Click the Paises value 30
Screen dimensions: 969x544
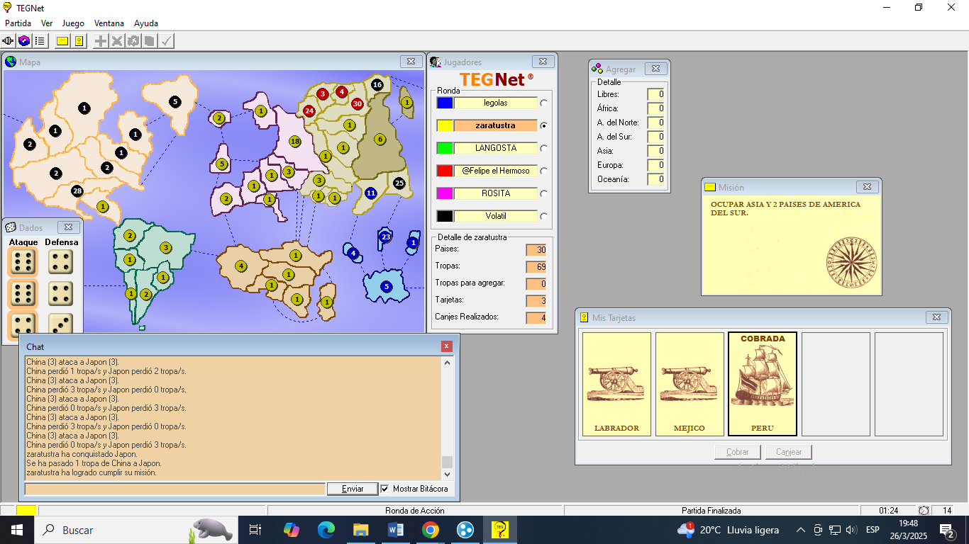pyautogui.click(x=536, y=250)
